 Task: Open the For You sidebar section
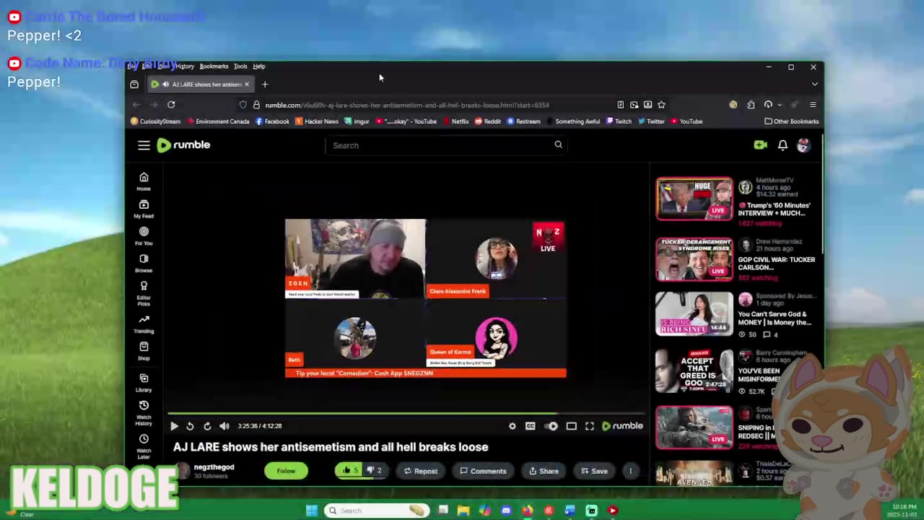pyautogui.click(x=144, y=236)
